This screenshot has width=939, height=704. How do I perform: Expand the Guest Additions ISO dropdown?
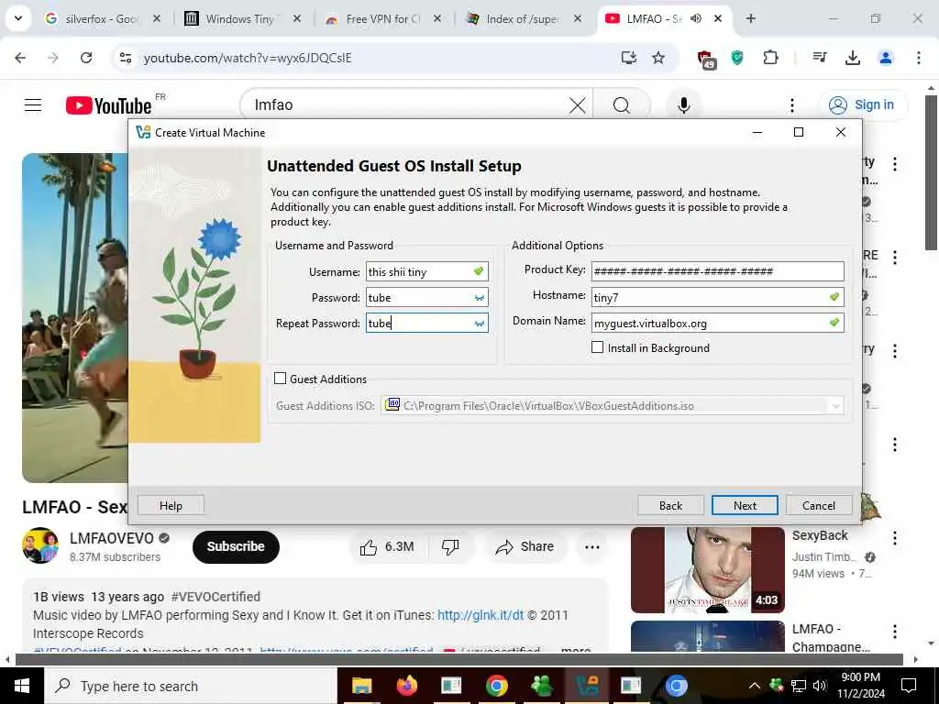click(835, 406)
